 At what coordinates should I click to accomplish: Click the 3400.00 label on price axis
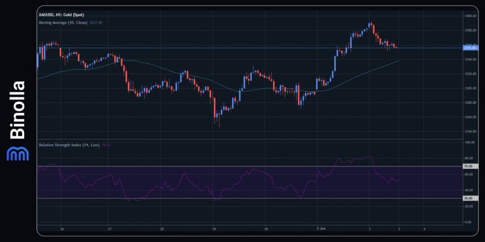471,16
